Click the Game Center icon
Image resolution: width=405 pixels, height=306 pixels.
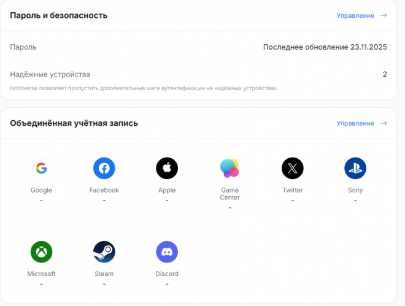229,168
